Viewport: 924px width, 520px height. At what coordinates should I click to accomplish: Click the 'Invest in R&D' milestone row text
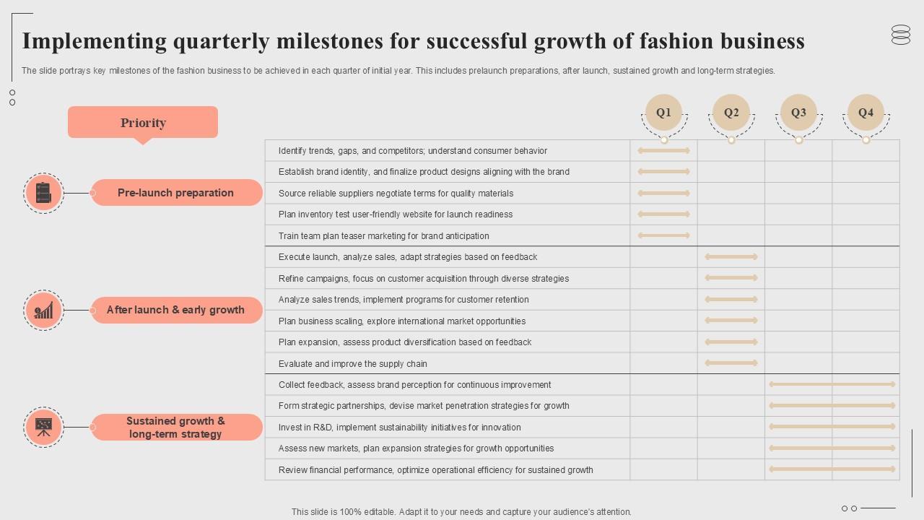coord(400,428)
